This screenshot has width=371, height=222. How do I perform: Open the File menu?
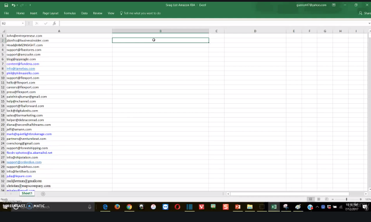6,13
